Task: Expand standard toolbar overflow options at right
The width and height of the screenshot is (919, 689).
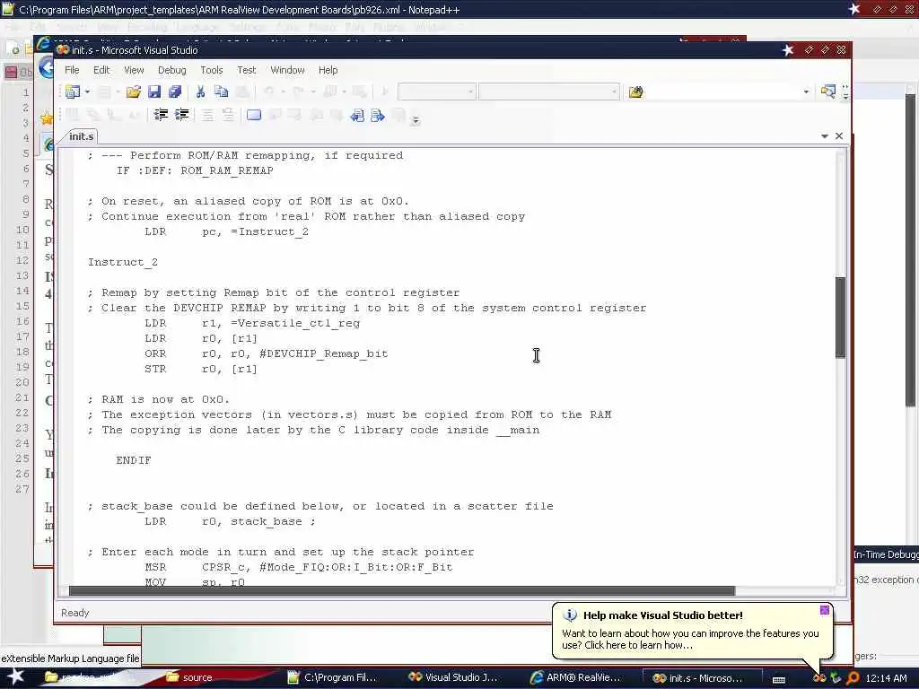Action: tap(845, 92)
